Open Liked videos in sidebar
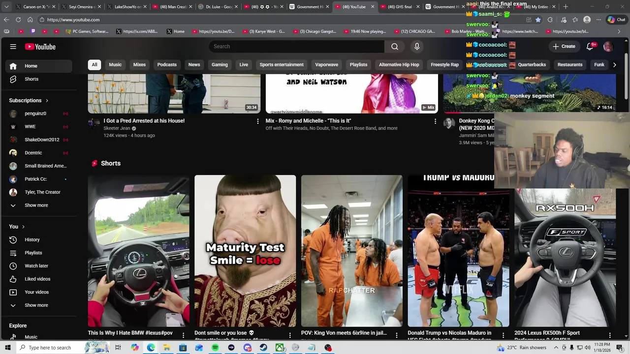The height and width of the screenshot is (354, 630). tap(39, 279)
